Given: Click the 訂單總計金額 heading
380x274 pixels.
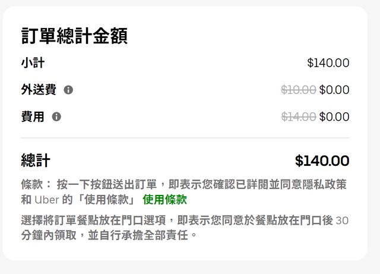Looking at the screenshot, I should (74, 36).
